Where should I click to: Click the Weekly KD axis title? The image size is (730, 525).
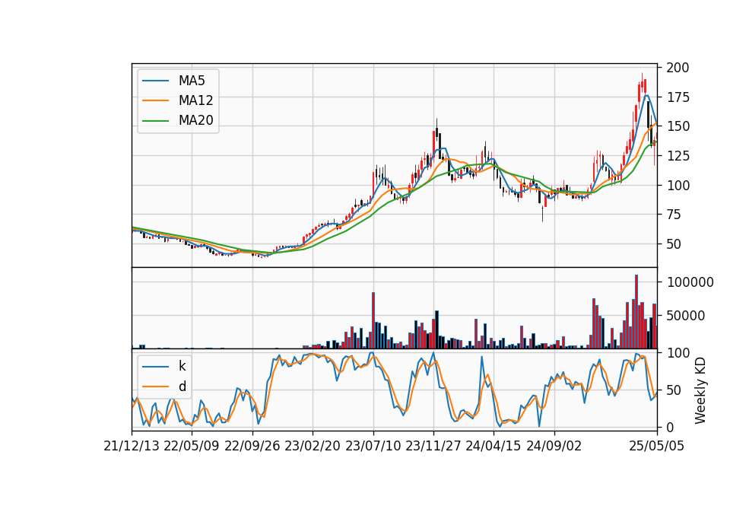click(700, 390)
